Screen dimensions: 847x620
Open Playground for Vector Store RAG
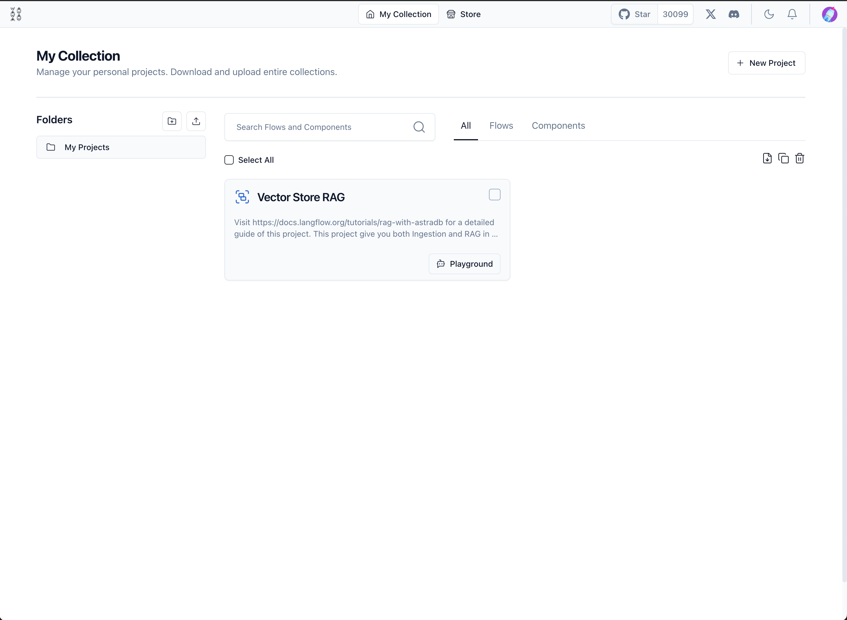coord(464,264)
